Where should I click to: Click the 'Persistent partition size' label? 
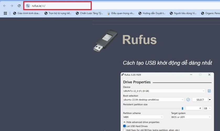(135, 105)
